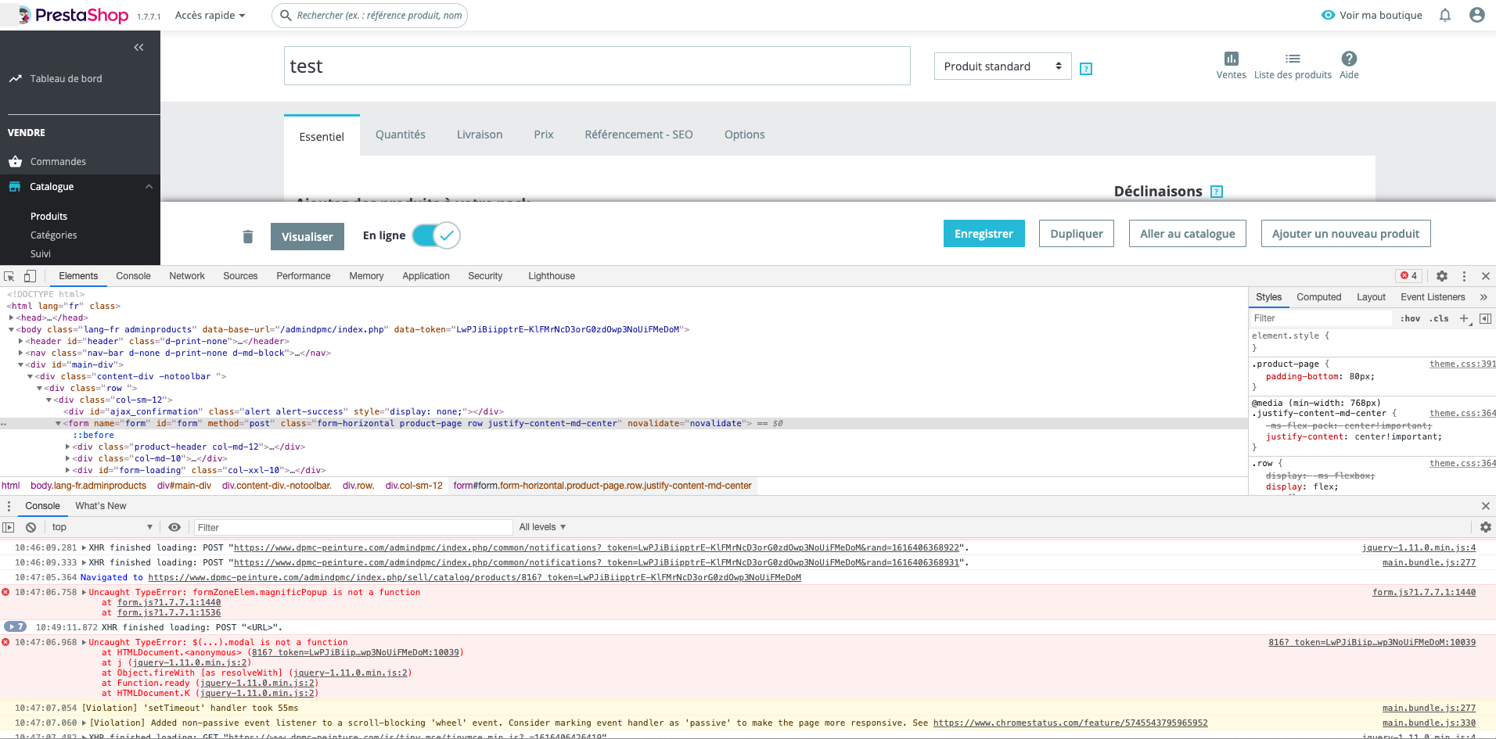This screenshot has width=1496, height=739.
Task: Switch to the Quantités tab
Action: pyautogui.click(x=401, y=135)
